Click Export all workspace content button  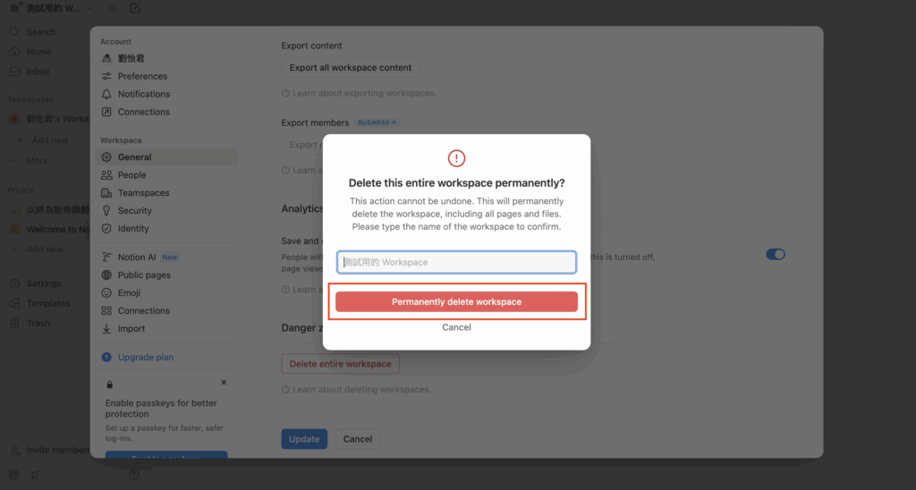click(351, 68)
